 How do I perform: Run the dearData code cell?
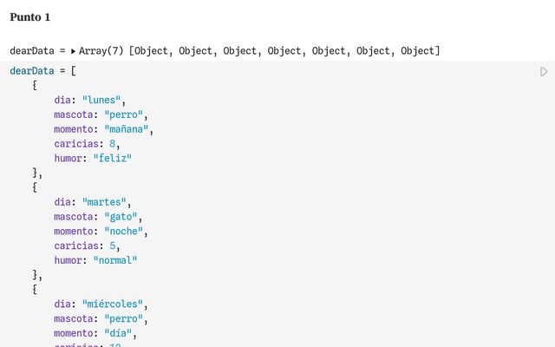click(544, 71)
